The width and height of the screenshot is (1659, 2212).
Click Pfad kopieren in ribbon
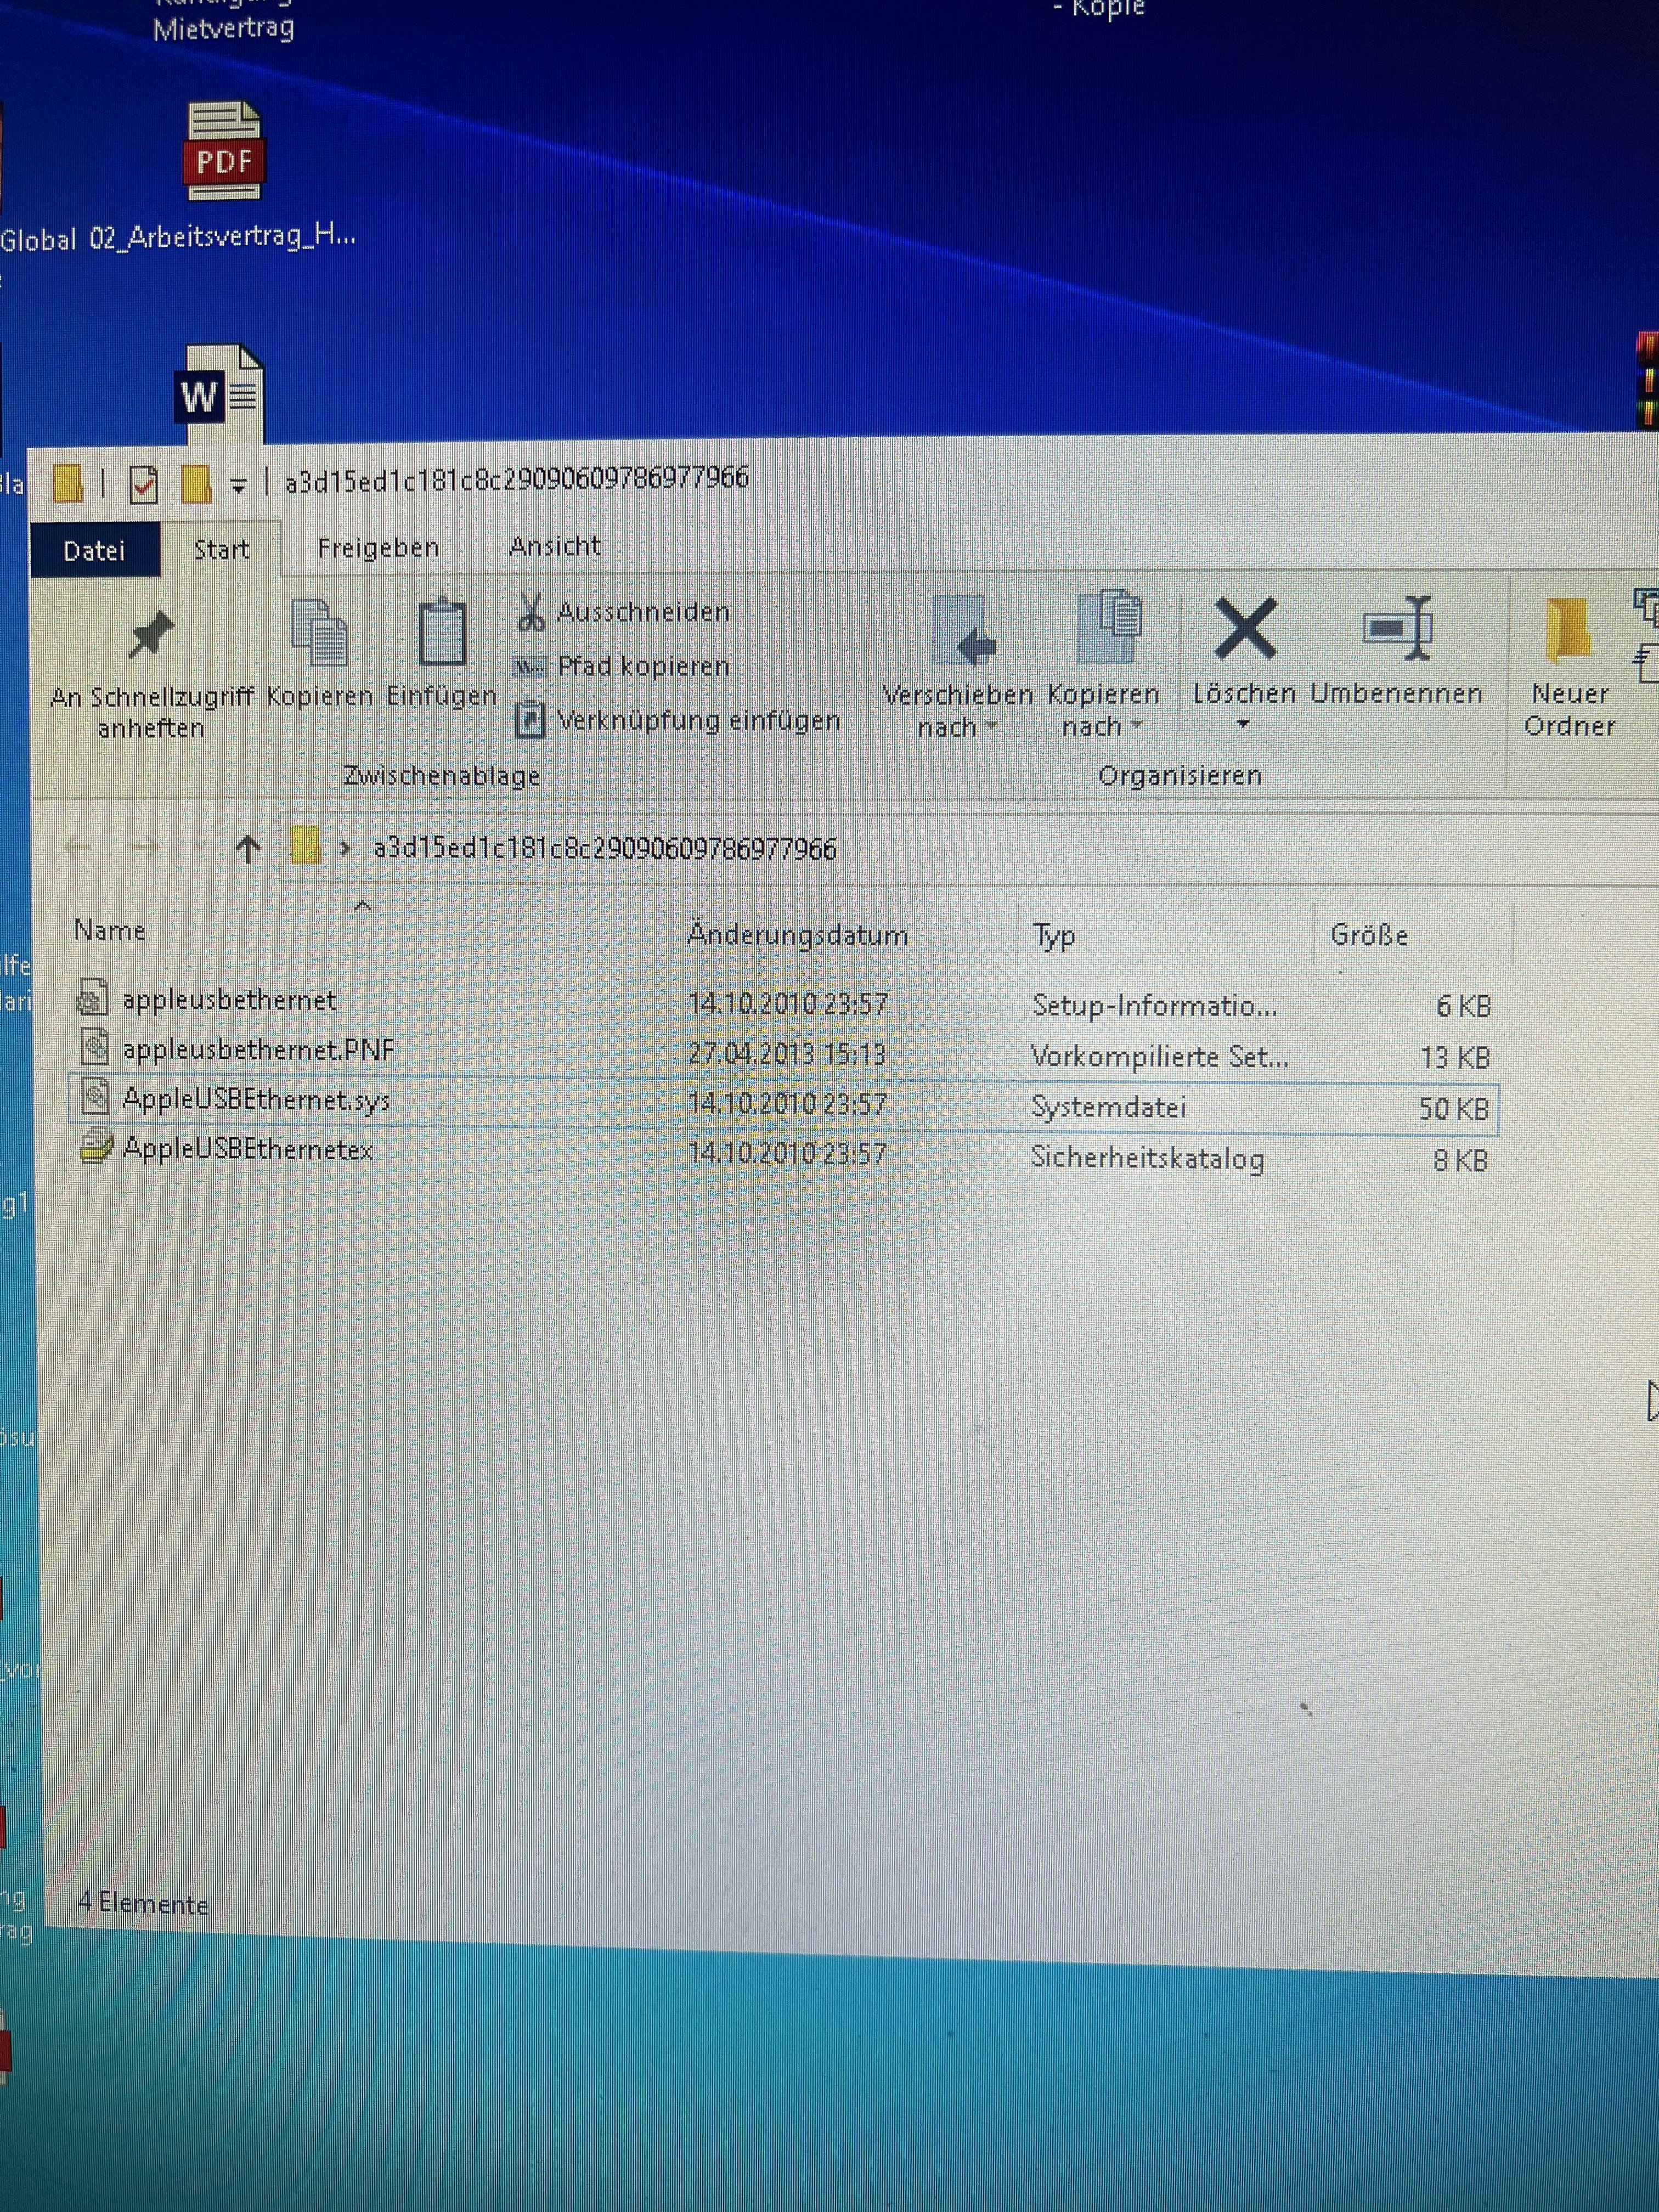[642, 666]
